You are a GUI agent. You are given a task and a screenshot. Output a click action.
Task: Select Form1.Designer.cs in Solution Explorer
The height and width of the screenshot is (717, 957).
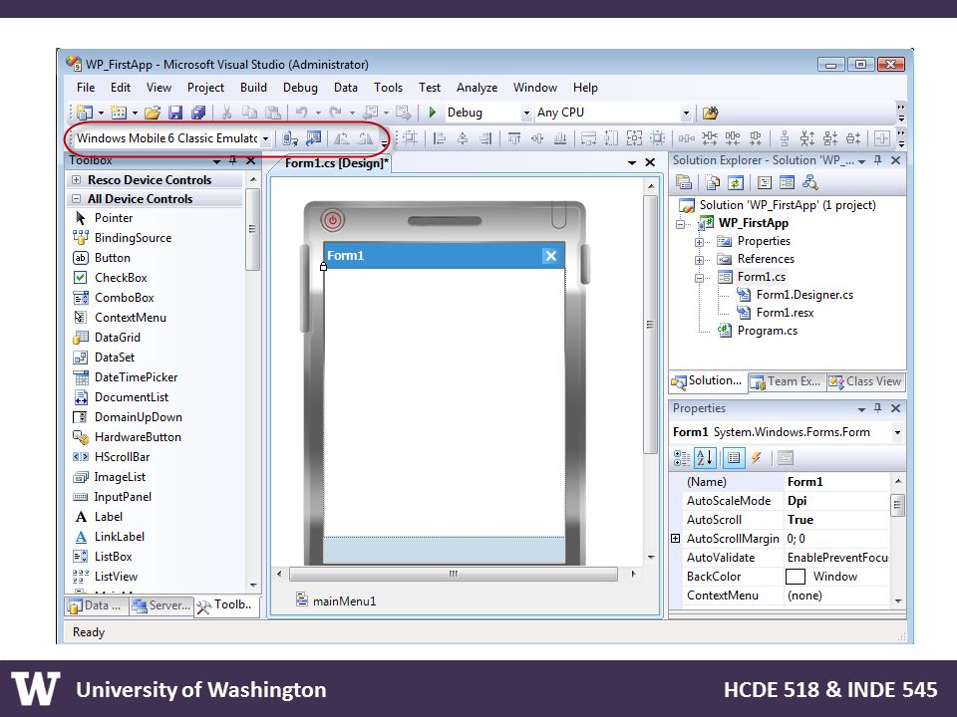tap(803, 295)
